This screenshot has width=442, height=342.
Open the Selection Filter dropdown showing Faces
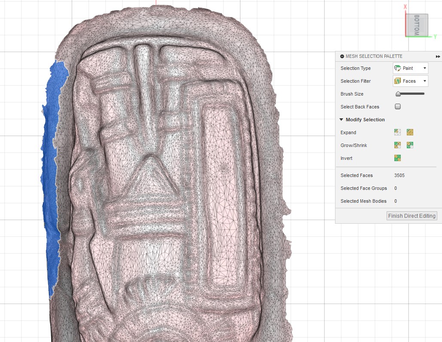coord(410,81)
